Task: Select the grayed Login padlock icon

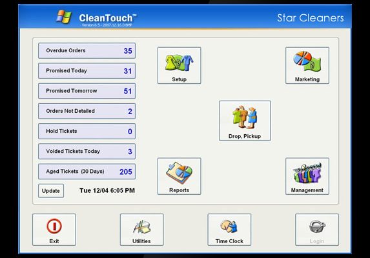Action: 317,226
